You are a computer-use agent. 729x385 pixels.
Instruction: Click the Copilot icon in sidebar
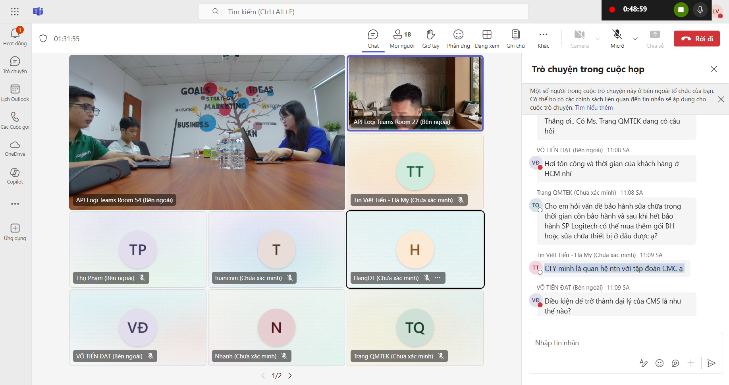point(15,176)
